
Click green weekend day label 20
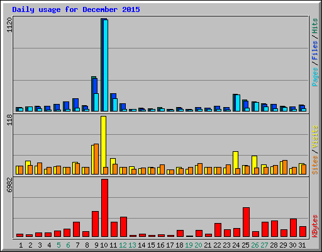[x=198, y=245]
